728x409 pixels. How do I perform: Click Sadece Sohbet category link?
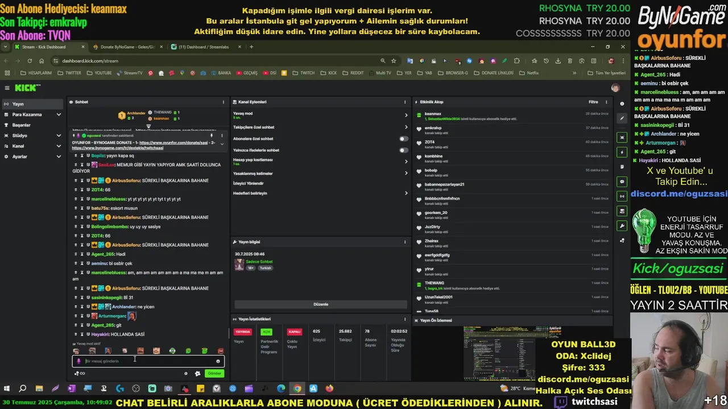pos(259,262)
